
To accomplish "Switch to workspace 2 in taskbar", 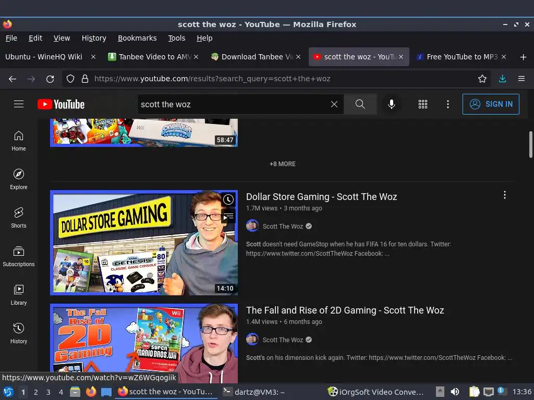I will (x=36, y=392).
